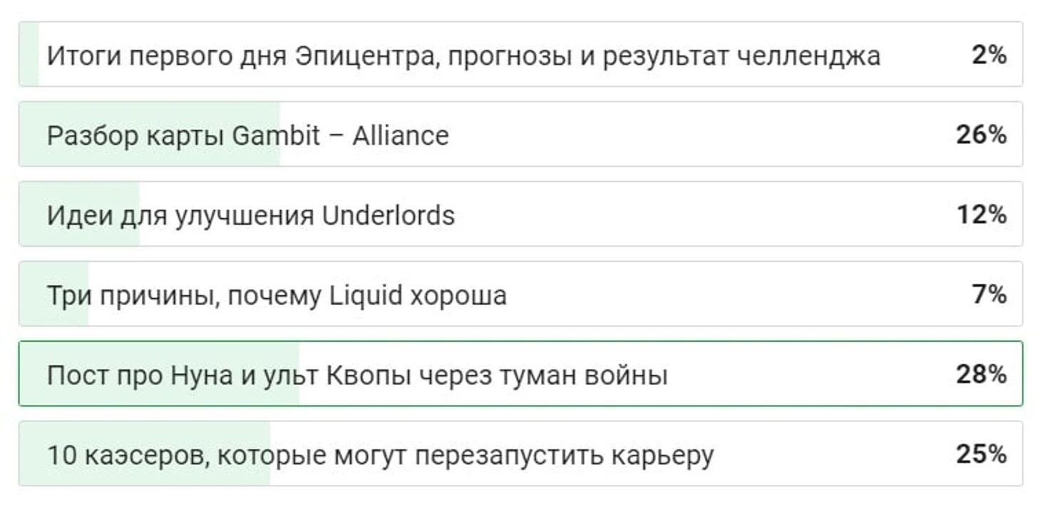Click green bar of highlighted Нуна option

point(160,374)
